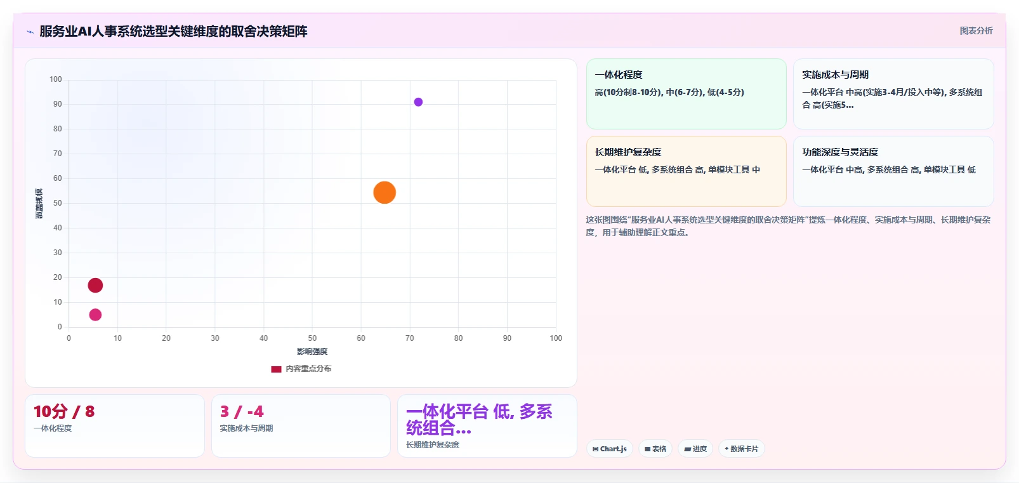Image resolution: width=1019 pixels, height=483 pixels.
Task: Click the 内容重点分布 legend label
Action: pos(308,369)
